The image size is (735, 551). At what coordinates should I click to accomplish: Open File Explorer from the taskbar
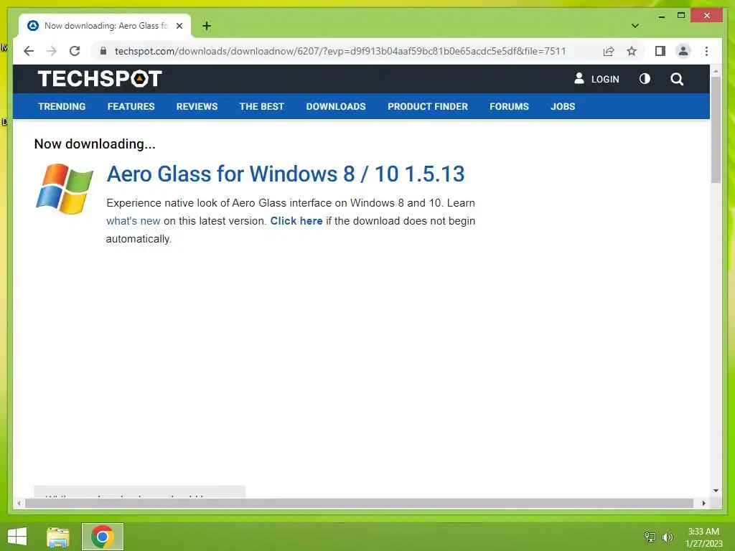tap(58, 537)
